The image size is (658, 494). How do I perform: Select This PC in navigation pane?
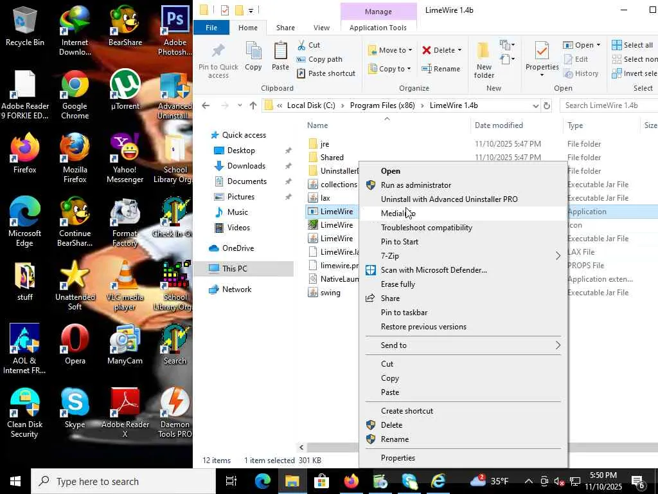coord(234,268)
